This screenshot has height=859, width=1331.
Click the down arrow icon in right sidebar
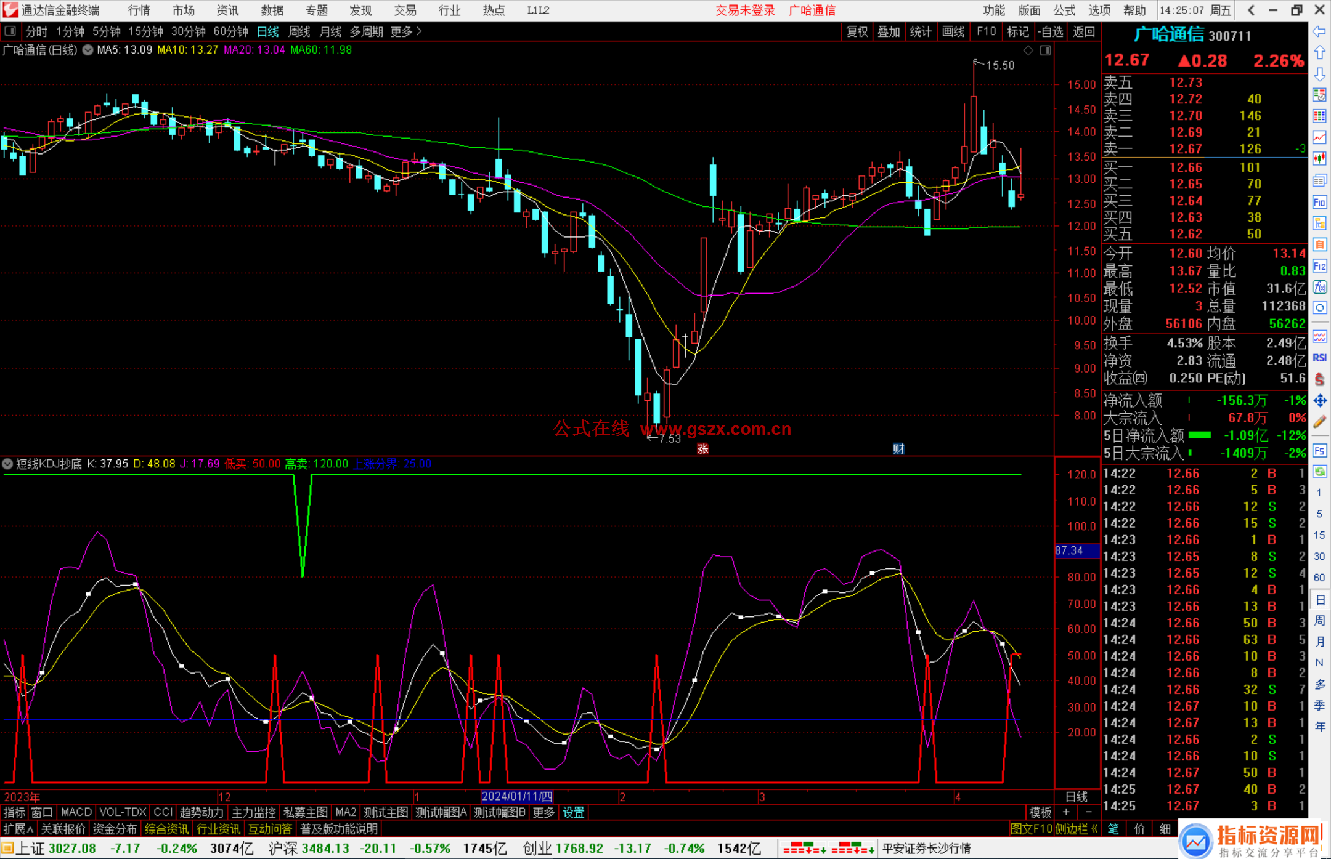1319,75
